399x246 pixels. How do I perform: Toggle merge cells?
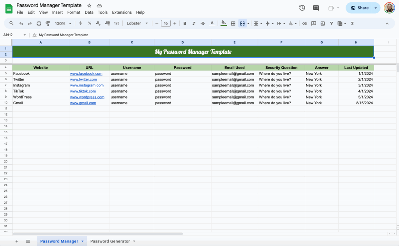pos(242,23)
